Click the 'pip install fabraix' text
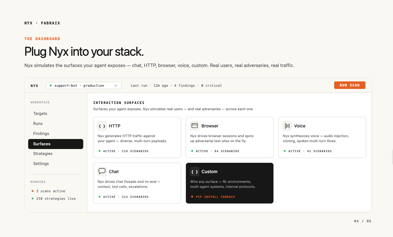The width and height of the screenshot is (393, 237). coord(215,197)
